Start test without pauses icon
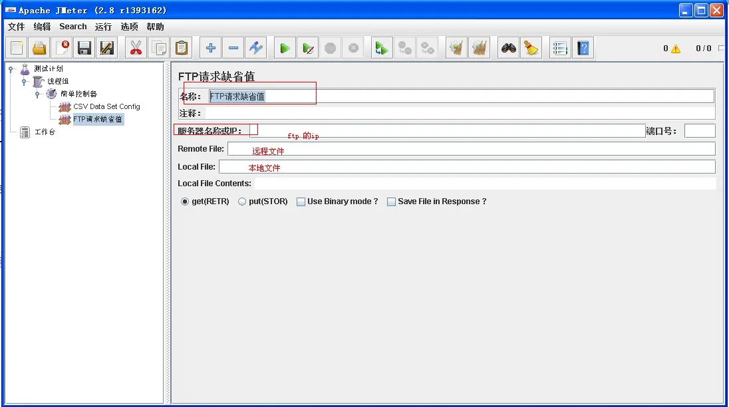The height and width of the screenshot is (407, 729). pyautogui.click(x=307, y=48)
